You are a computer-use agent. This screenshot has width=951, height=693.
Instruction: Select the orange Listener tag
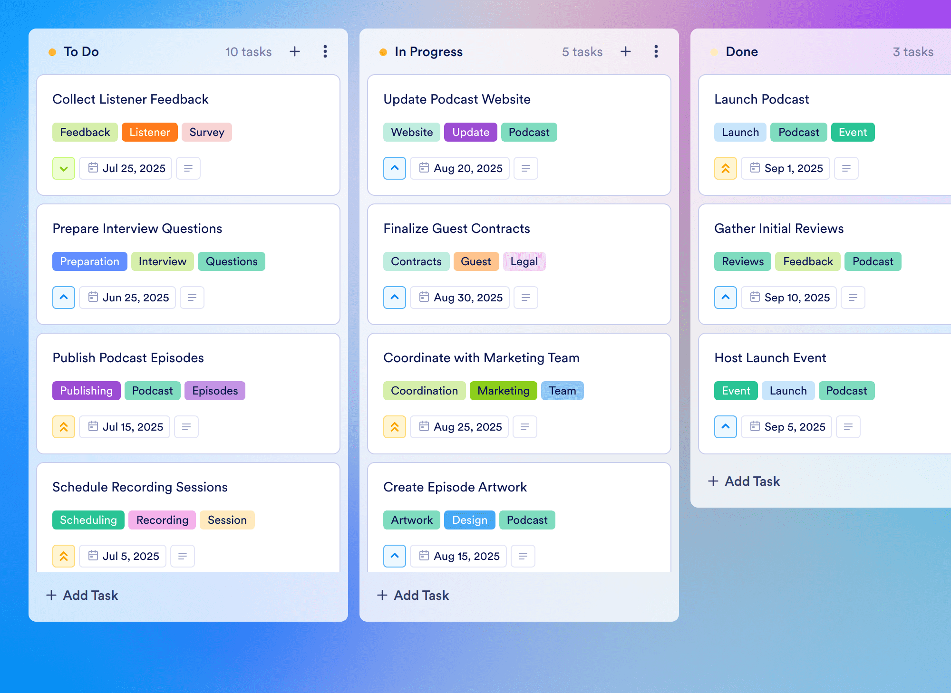(x=150, y=132)
